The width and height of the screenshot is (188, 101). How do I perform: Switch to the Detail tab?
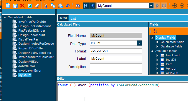tap(63, 18)
